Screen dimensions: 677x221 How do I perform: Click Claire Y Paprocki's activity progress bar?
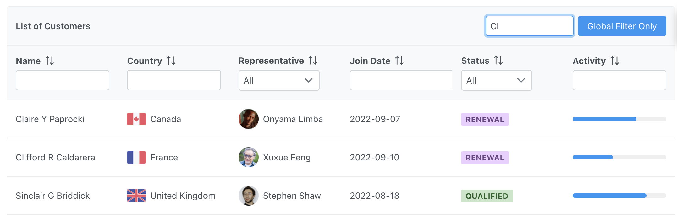[619, 119]
